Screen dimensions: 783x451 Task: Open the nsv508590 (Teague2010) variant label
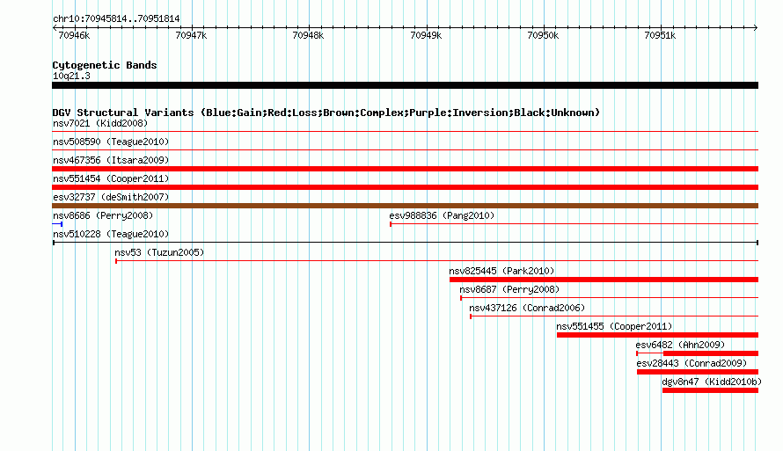(x=111, y=142)
